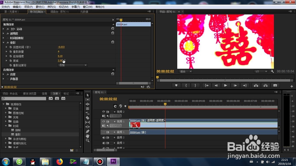
Task: Click Mark Out bracket button
Action: (x=195, y=86)
